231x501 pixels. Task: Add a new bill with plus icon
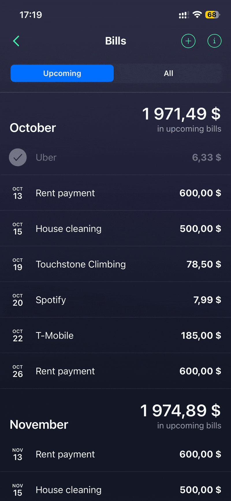pyautogui.click(x=188, y=41)
